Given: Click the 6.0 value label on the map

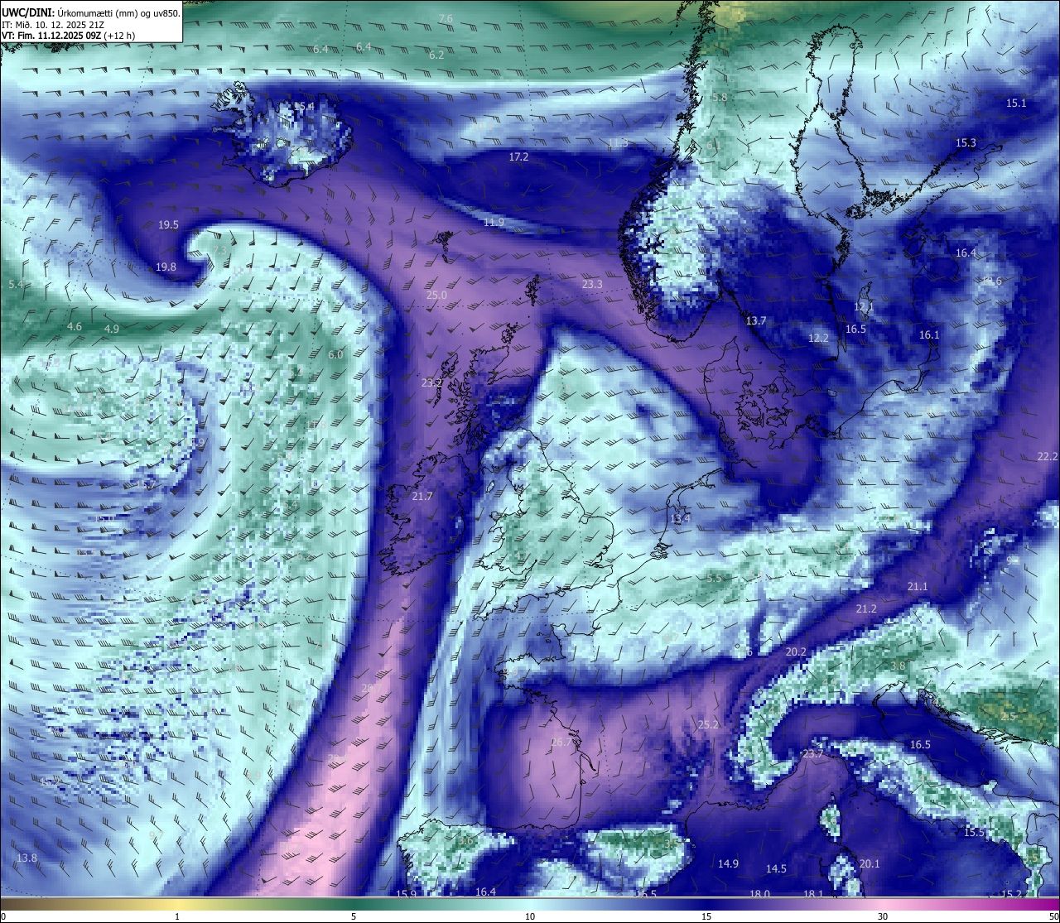Looking at the screenshot, I should tap(335, 355).
